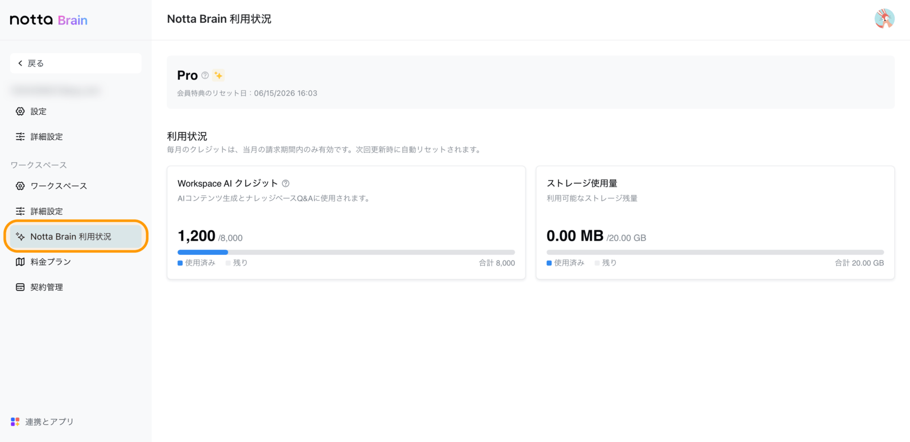Click sliders icon of the upper 詳細設定
This screenshot has height=442, width=910.
[x=20, y=137]
